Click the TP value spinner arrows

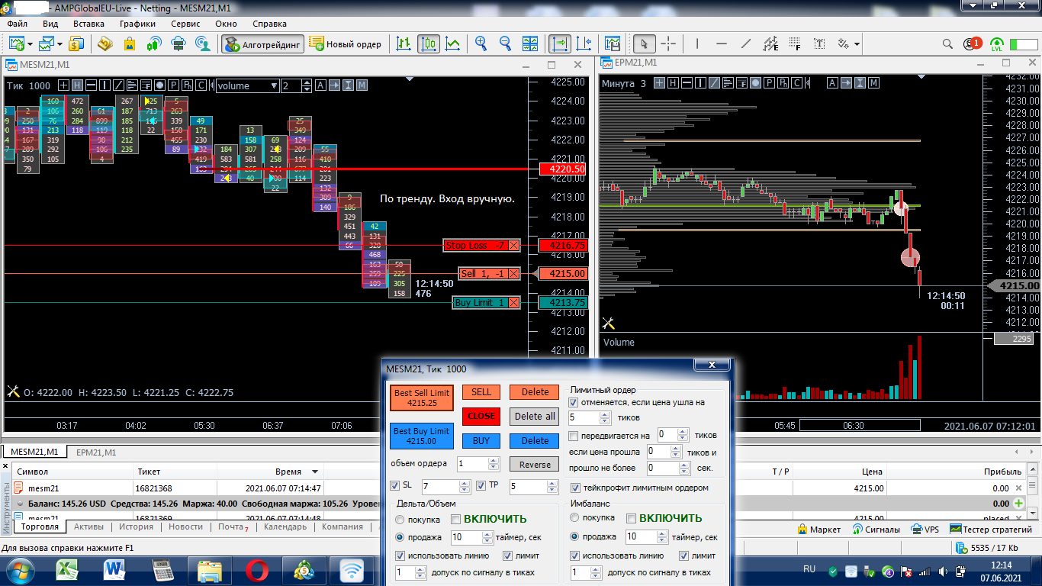click(552, 486)
